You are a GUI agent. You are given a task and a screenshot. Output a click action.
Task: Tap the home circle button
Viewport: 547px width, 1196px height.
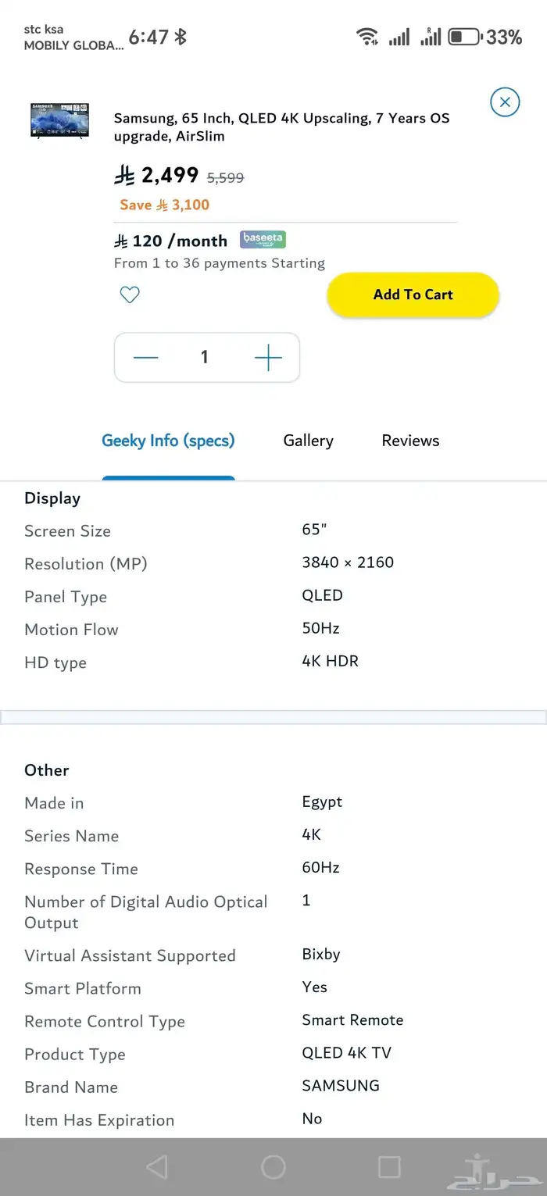273,1166
